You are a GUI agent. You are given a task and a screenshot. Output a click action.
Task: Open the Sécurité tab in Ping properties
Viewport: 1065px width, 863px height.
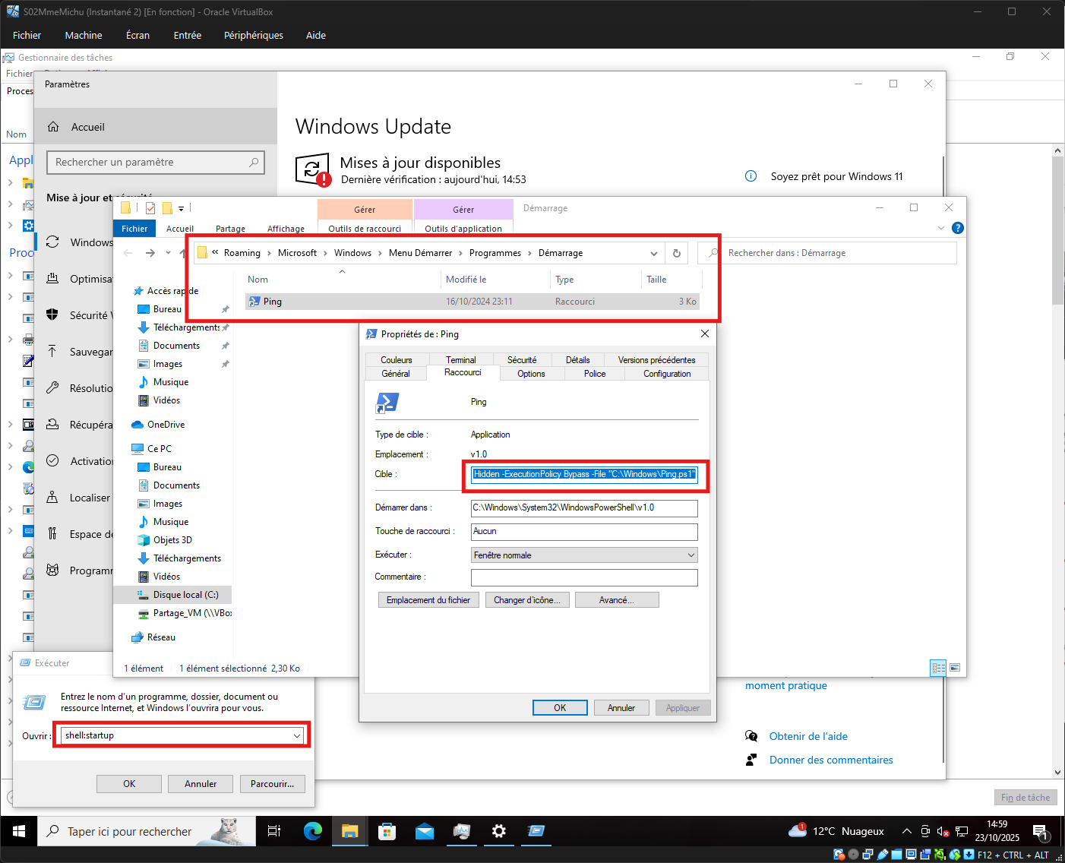521,360
